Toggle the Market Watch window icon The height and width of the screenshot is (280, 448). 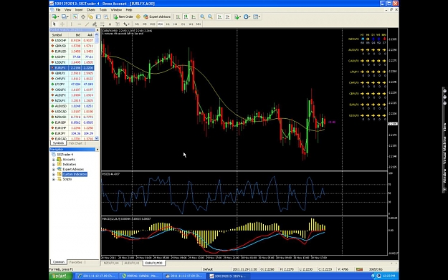pyautogui.click(x=75, y=17)
